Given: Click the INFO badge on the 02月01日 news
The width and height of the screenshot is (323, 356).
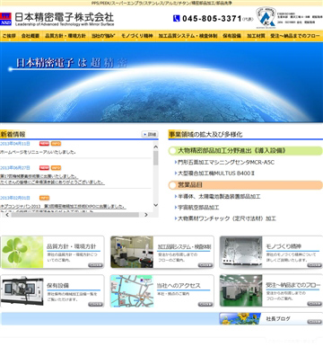Looking at the screenshot, I should pyautogui.click(x=44, y=198).
